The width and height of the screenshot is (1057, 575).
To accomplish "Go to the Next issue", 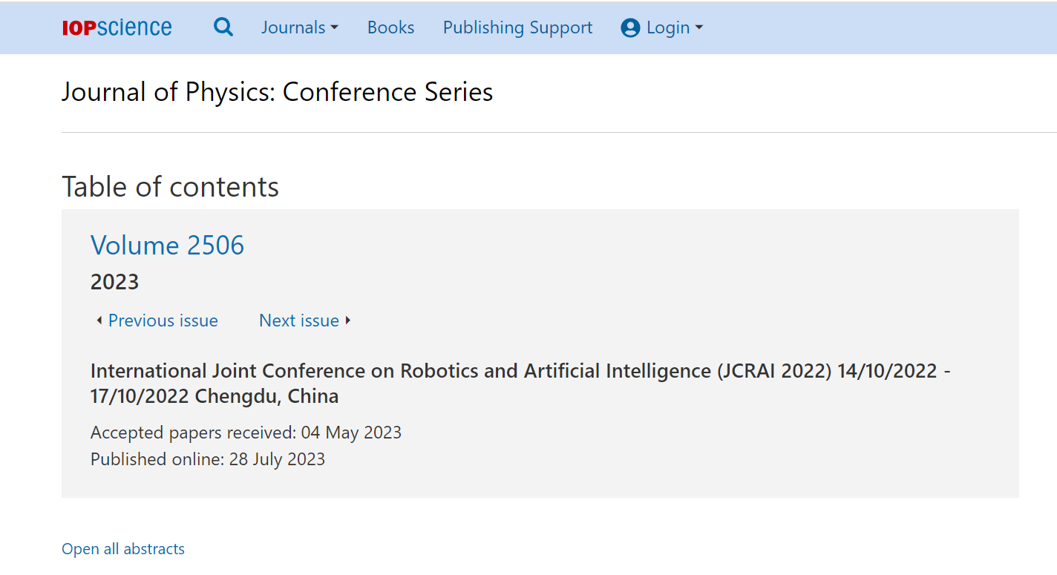I will pos(299,321).
